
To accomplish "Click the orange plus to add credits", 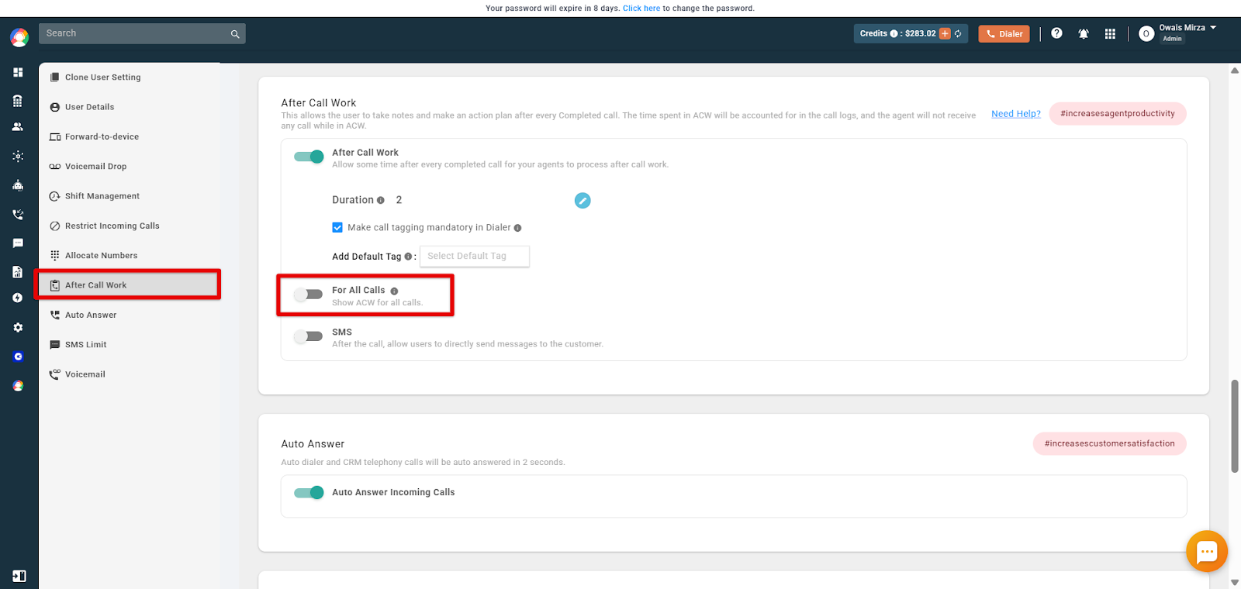I will tap(945, 34).
